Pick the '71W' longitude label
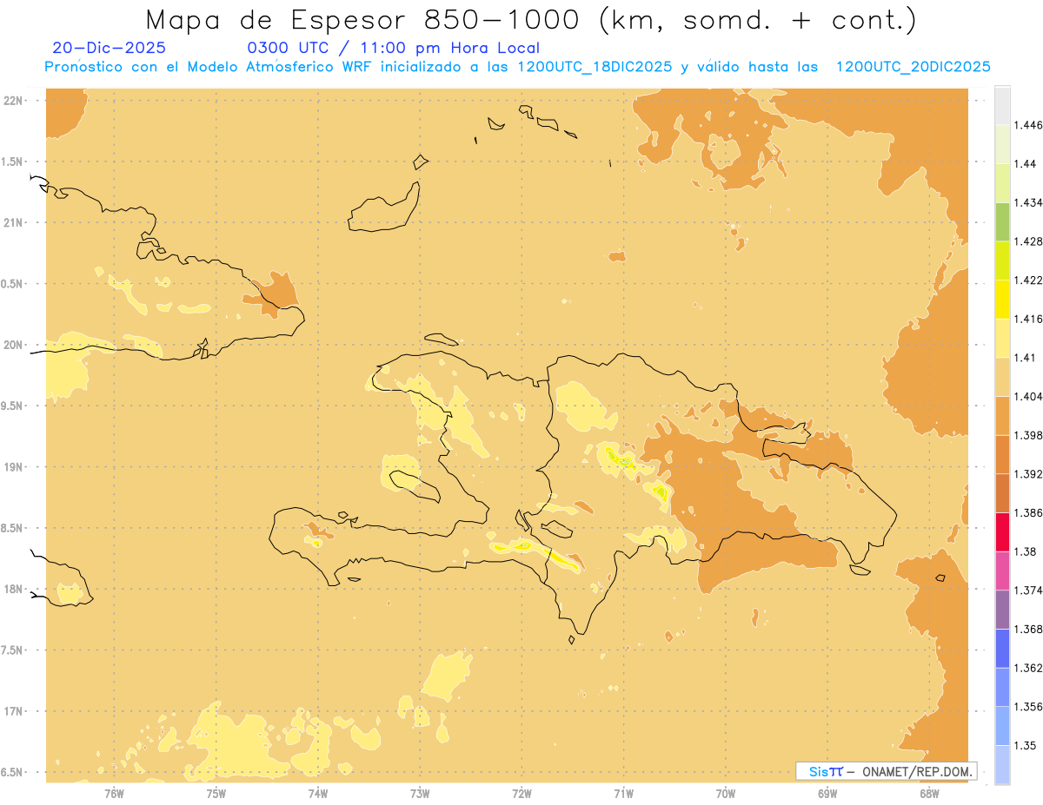This screenshot has width=1043, height=805. [623, 793]
